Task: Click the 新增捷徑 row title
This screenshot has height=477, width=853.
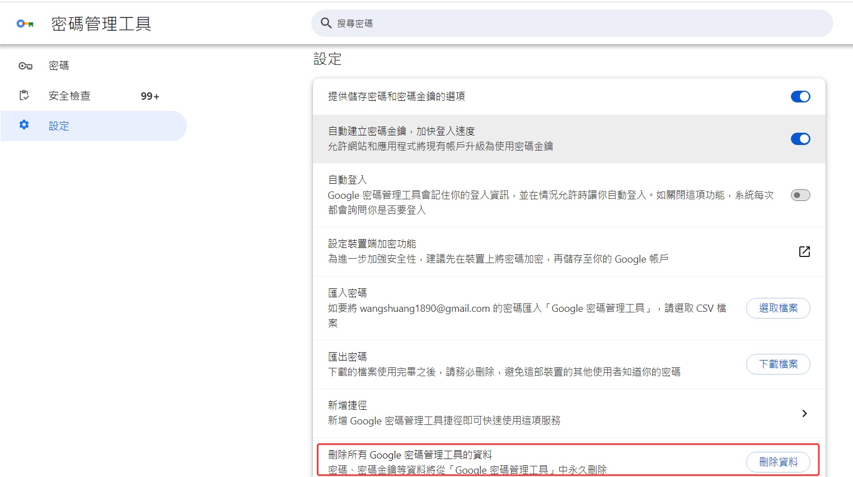Action: [x=348, y=405]
